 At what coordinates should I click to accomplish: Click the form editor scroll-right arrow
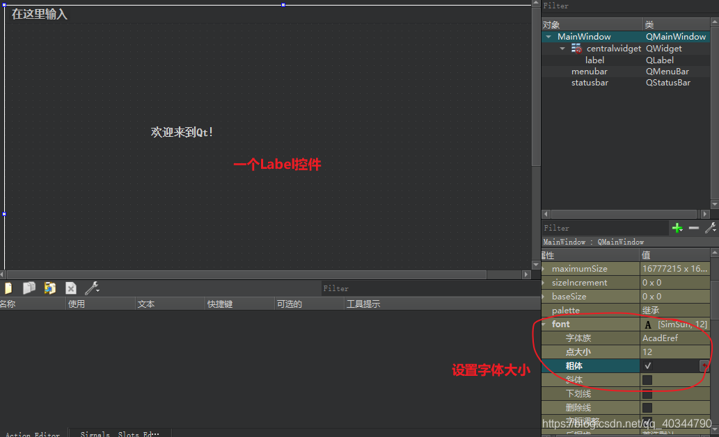pos(526,274)
